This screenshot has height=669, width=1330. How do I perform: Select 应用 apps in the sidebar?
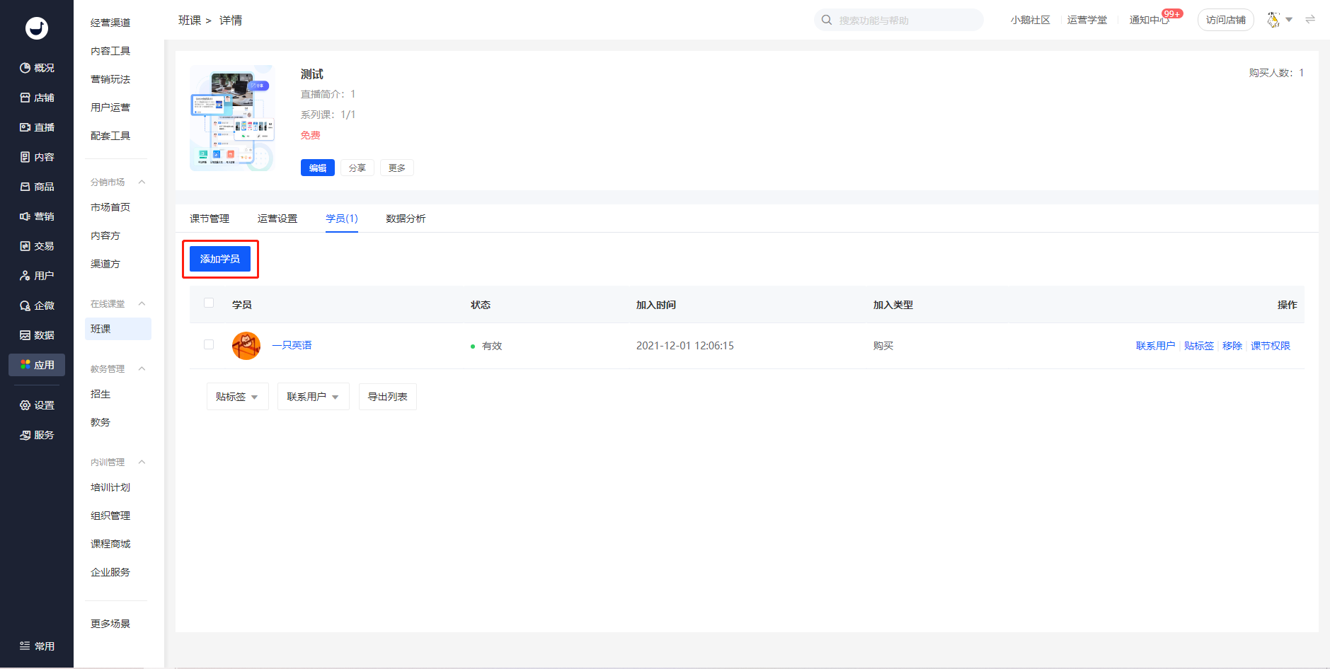pos(37,365)
